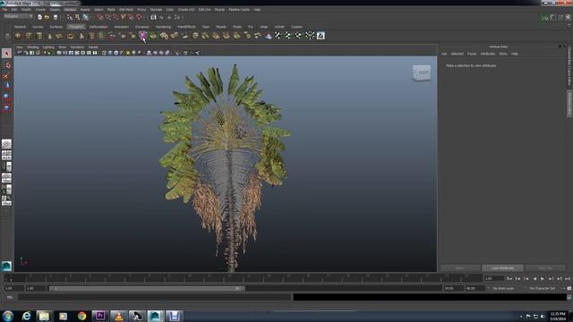Image resolution: width=573 pixels, height=322 pixels.
Task: Activate the Paint Selection tool in toolbox
Action: (x=6, y=76)
